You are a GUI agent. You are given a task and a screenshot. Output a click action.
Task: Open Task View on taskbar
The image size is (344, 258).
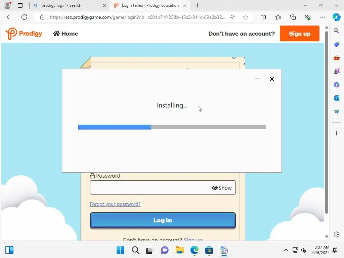point(149,250)
